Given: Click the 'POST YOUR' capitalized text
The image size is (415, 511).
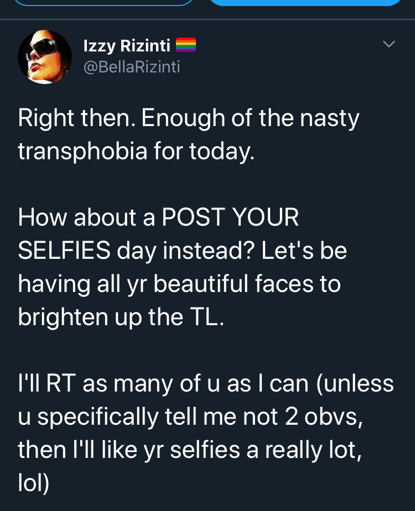Looking at the screenshot, I should 230,217.
